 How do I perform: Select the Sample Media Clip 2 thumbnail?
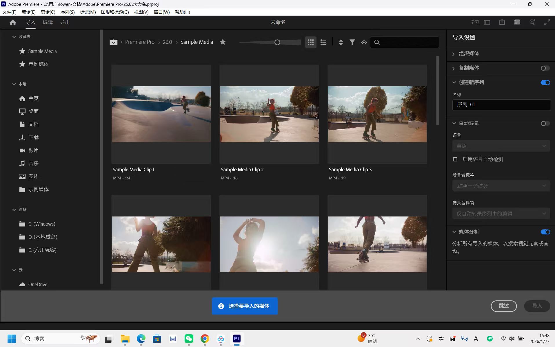tap(269, 114)
